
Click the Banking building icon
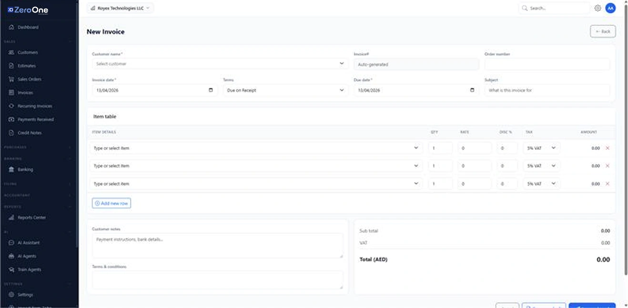point(11,169)
